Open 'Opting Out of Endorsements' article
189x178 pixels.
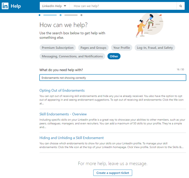click(x=62, y=90)
